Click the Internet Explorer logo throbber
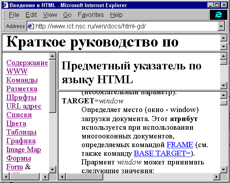230x183 pixels. point(219,15)
